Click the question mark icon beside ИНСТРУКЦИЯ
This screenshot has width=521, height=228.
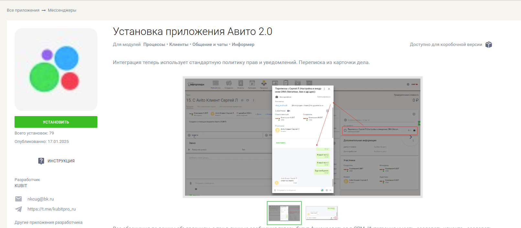coord(41,161)
